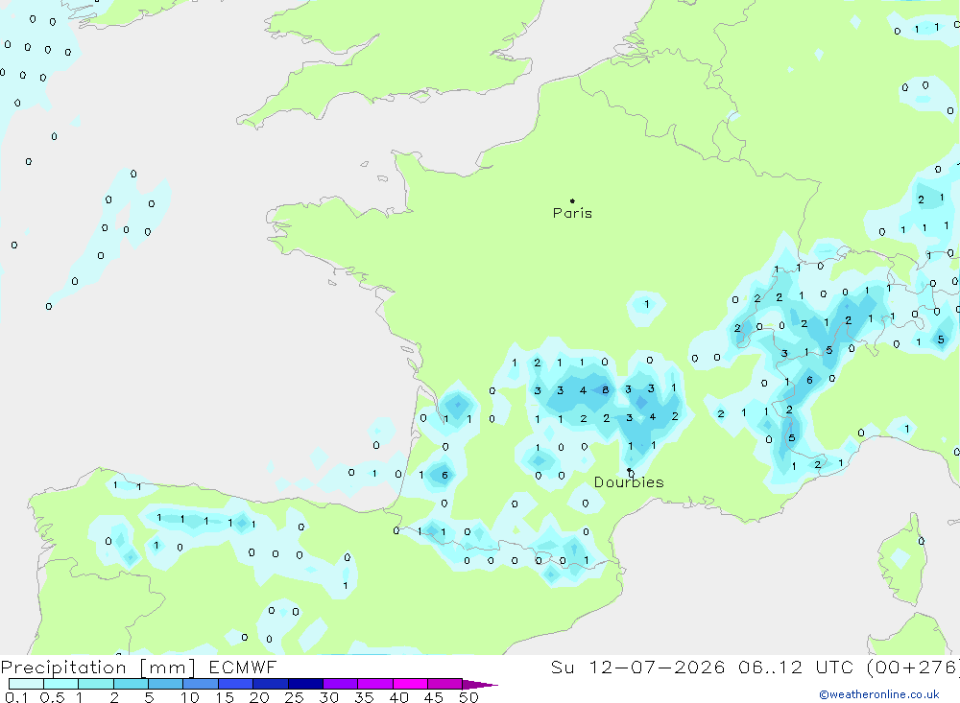Click the '8' precipitation value on the map
This screenshot has height=703, width=960.
[x=606, y=389]
